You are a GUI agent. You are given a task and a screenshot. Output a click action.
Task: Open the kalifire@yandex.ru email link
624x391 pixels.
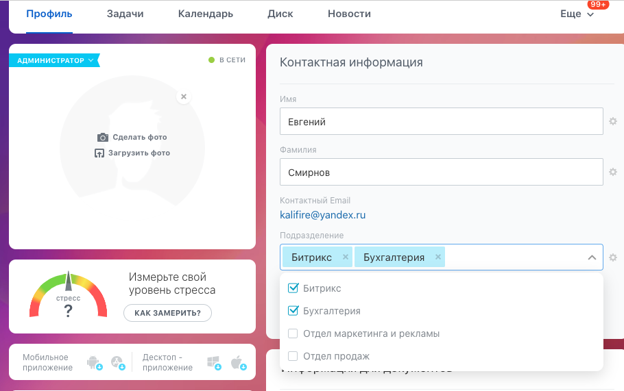323,215
